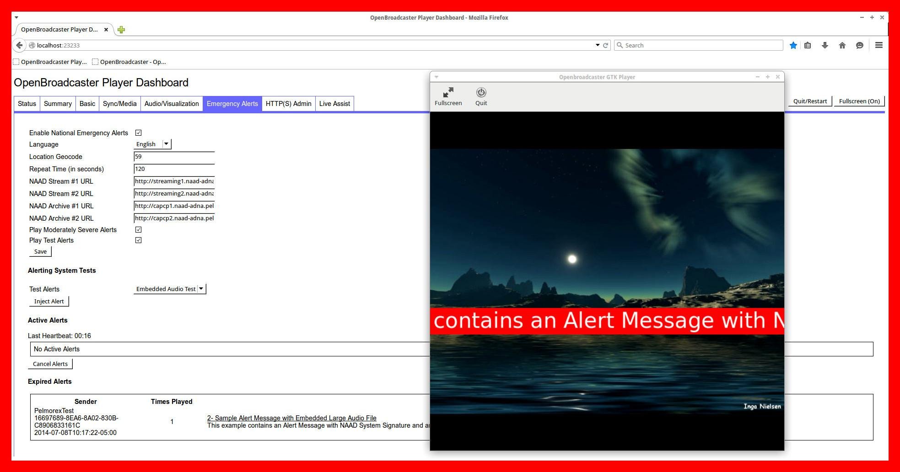Click the page reload icon in the address bar

[x=606, y=45]
